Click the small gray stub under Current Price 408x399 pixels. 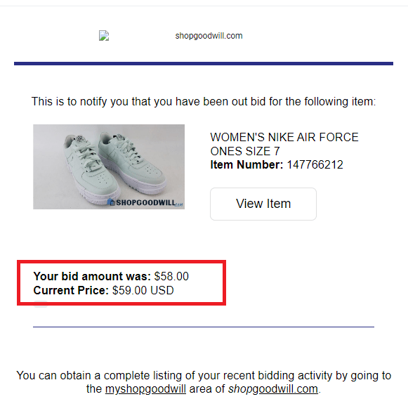[x=41, y=304]
